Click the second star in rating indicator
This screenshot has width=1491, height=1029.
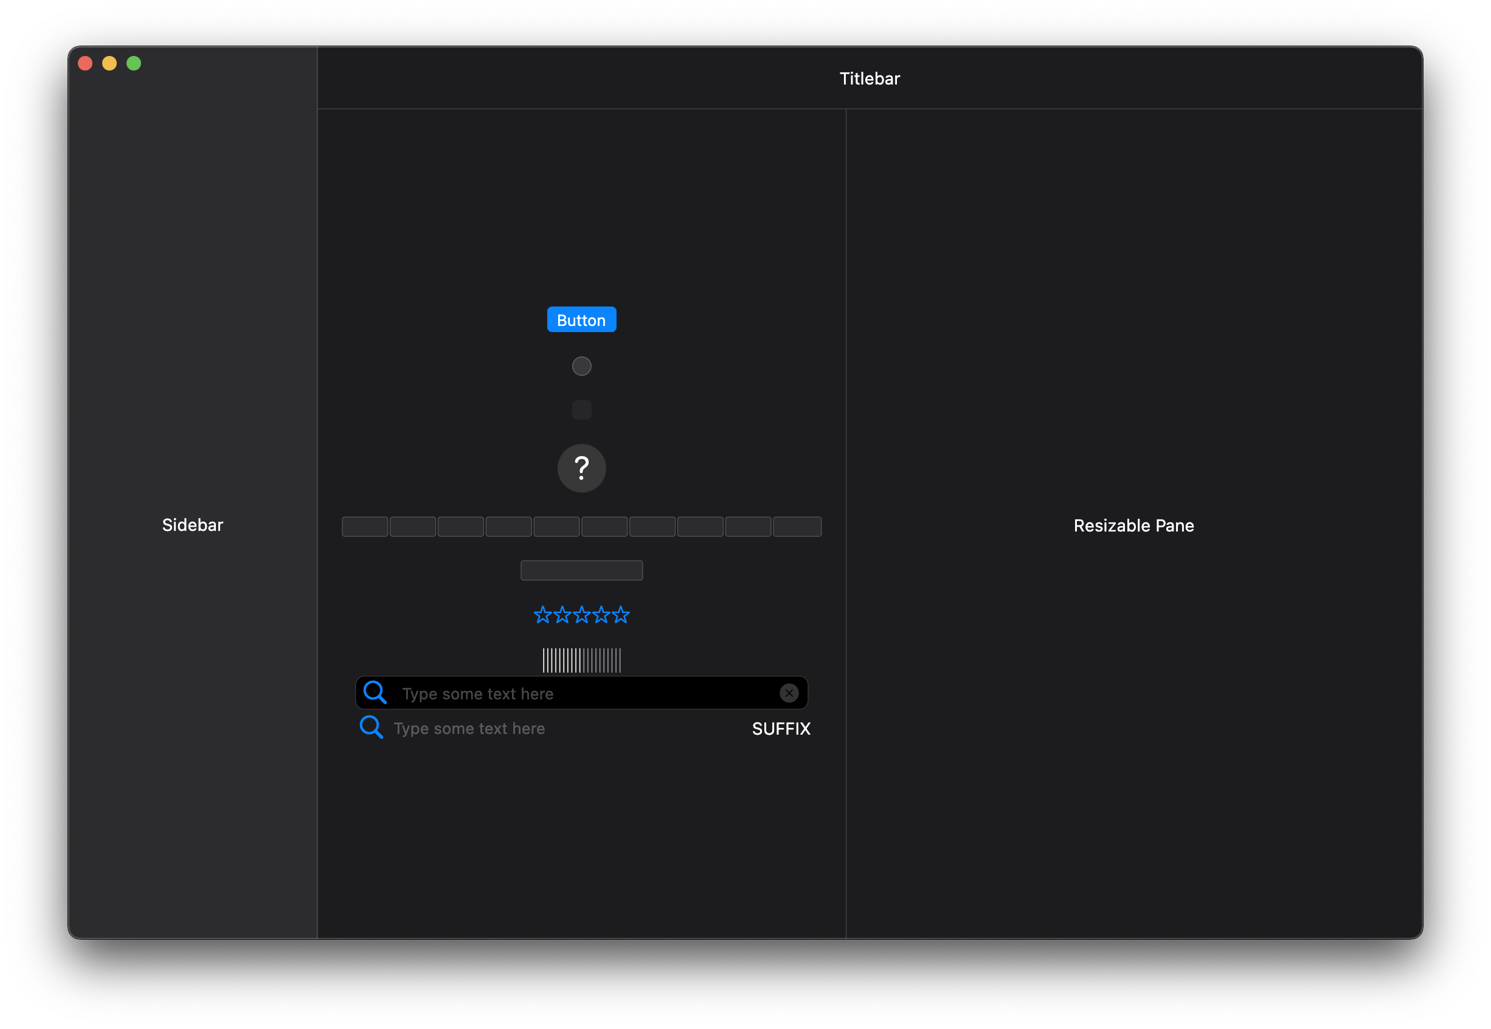562,614
